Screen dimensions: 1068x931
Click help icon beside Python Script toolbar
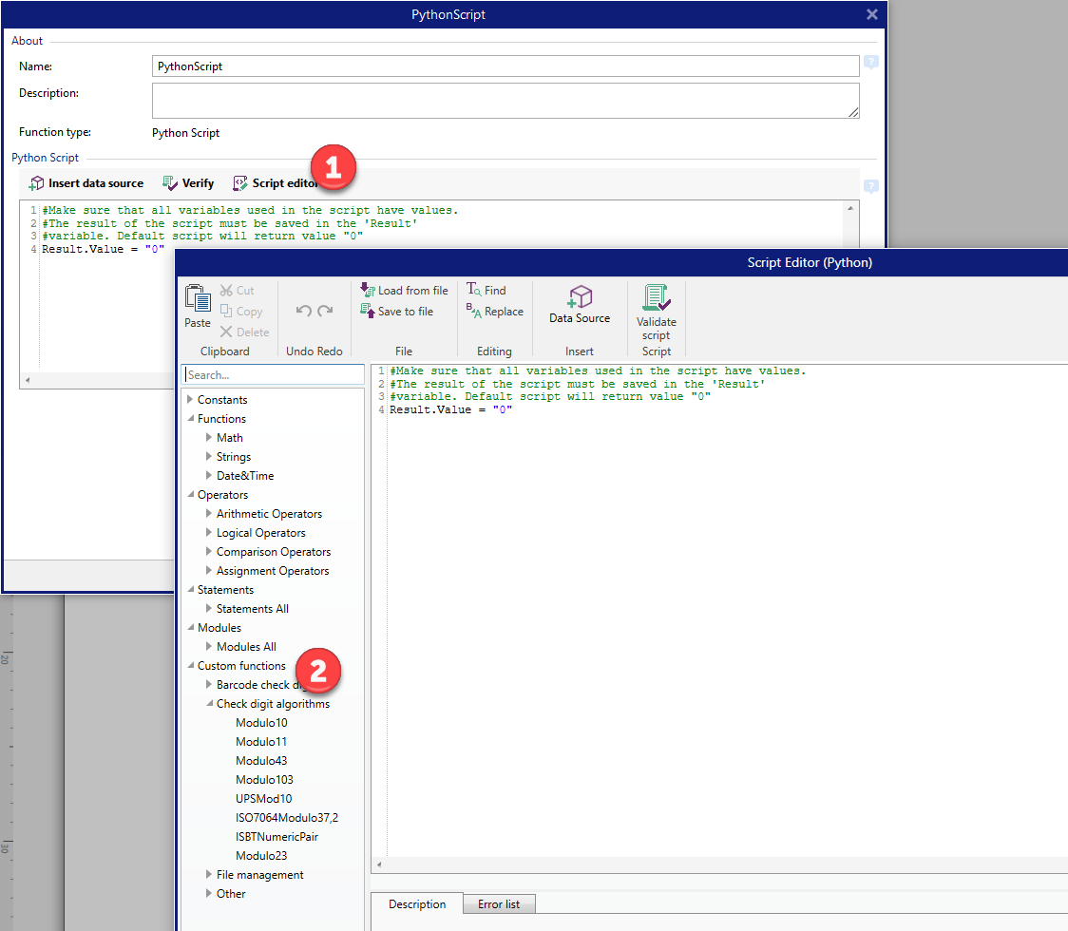870,186
